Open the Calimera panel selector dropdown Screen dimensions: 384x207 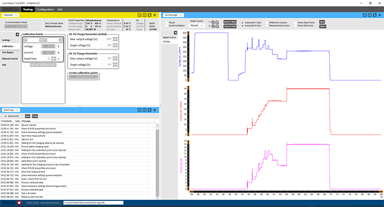coord(11,15)
